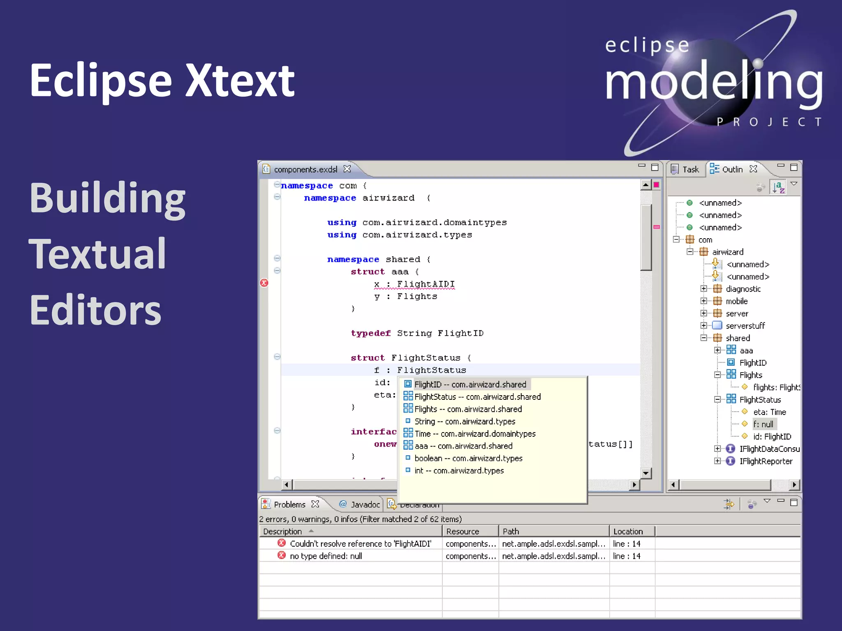Viewport: 842px width, 631px height.
Task: Click error icon beside Couldn't resolve reference
Action: coord(282,543)
